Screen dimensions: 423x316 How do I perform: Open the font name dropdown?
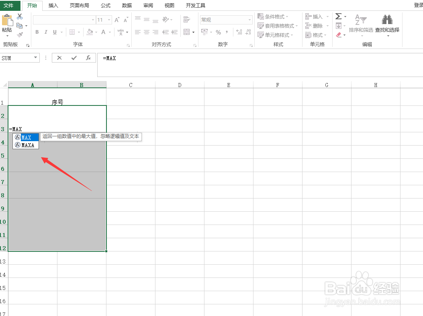coord(93,20)
